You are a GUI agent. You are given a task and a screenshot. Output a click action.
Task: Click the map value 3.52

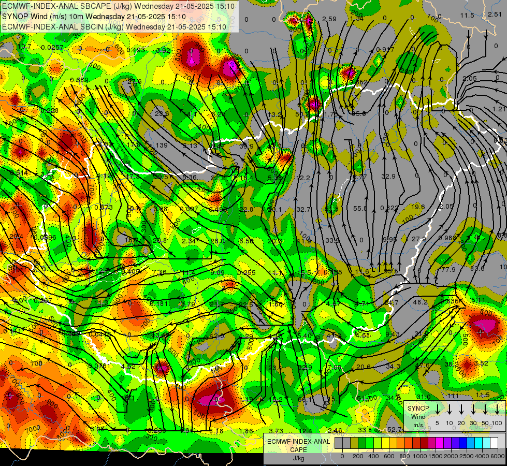(481, 363)
